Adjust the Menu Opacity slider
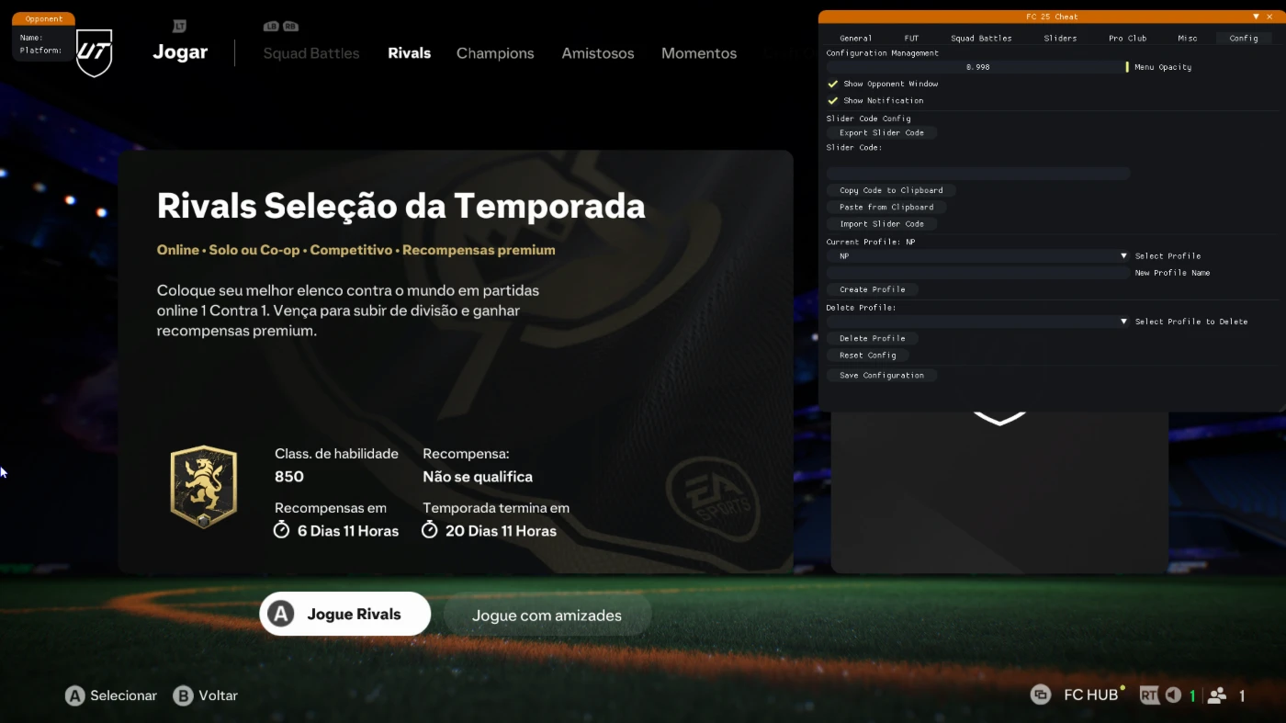The height and width of the screenshot is (723, 1286). [978, 67]
